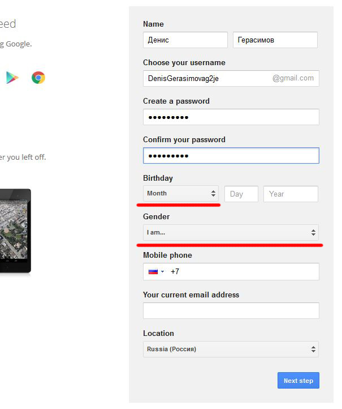Click the Confirm your password field
Image resolution: width=342 pixels, height=409 pixels.
pos(231,156)
